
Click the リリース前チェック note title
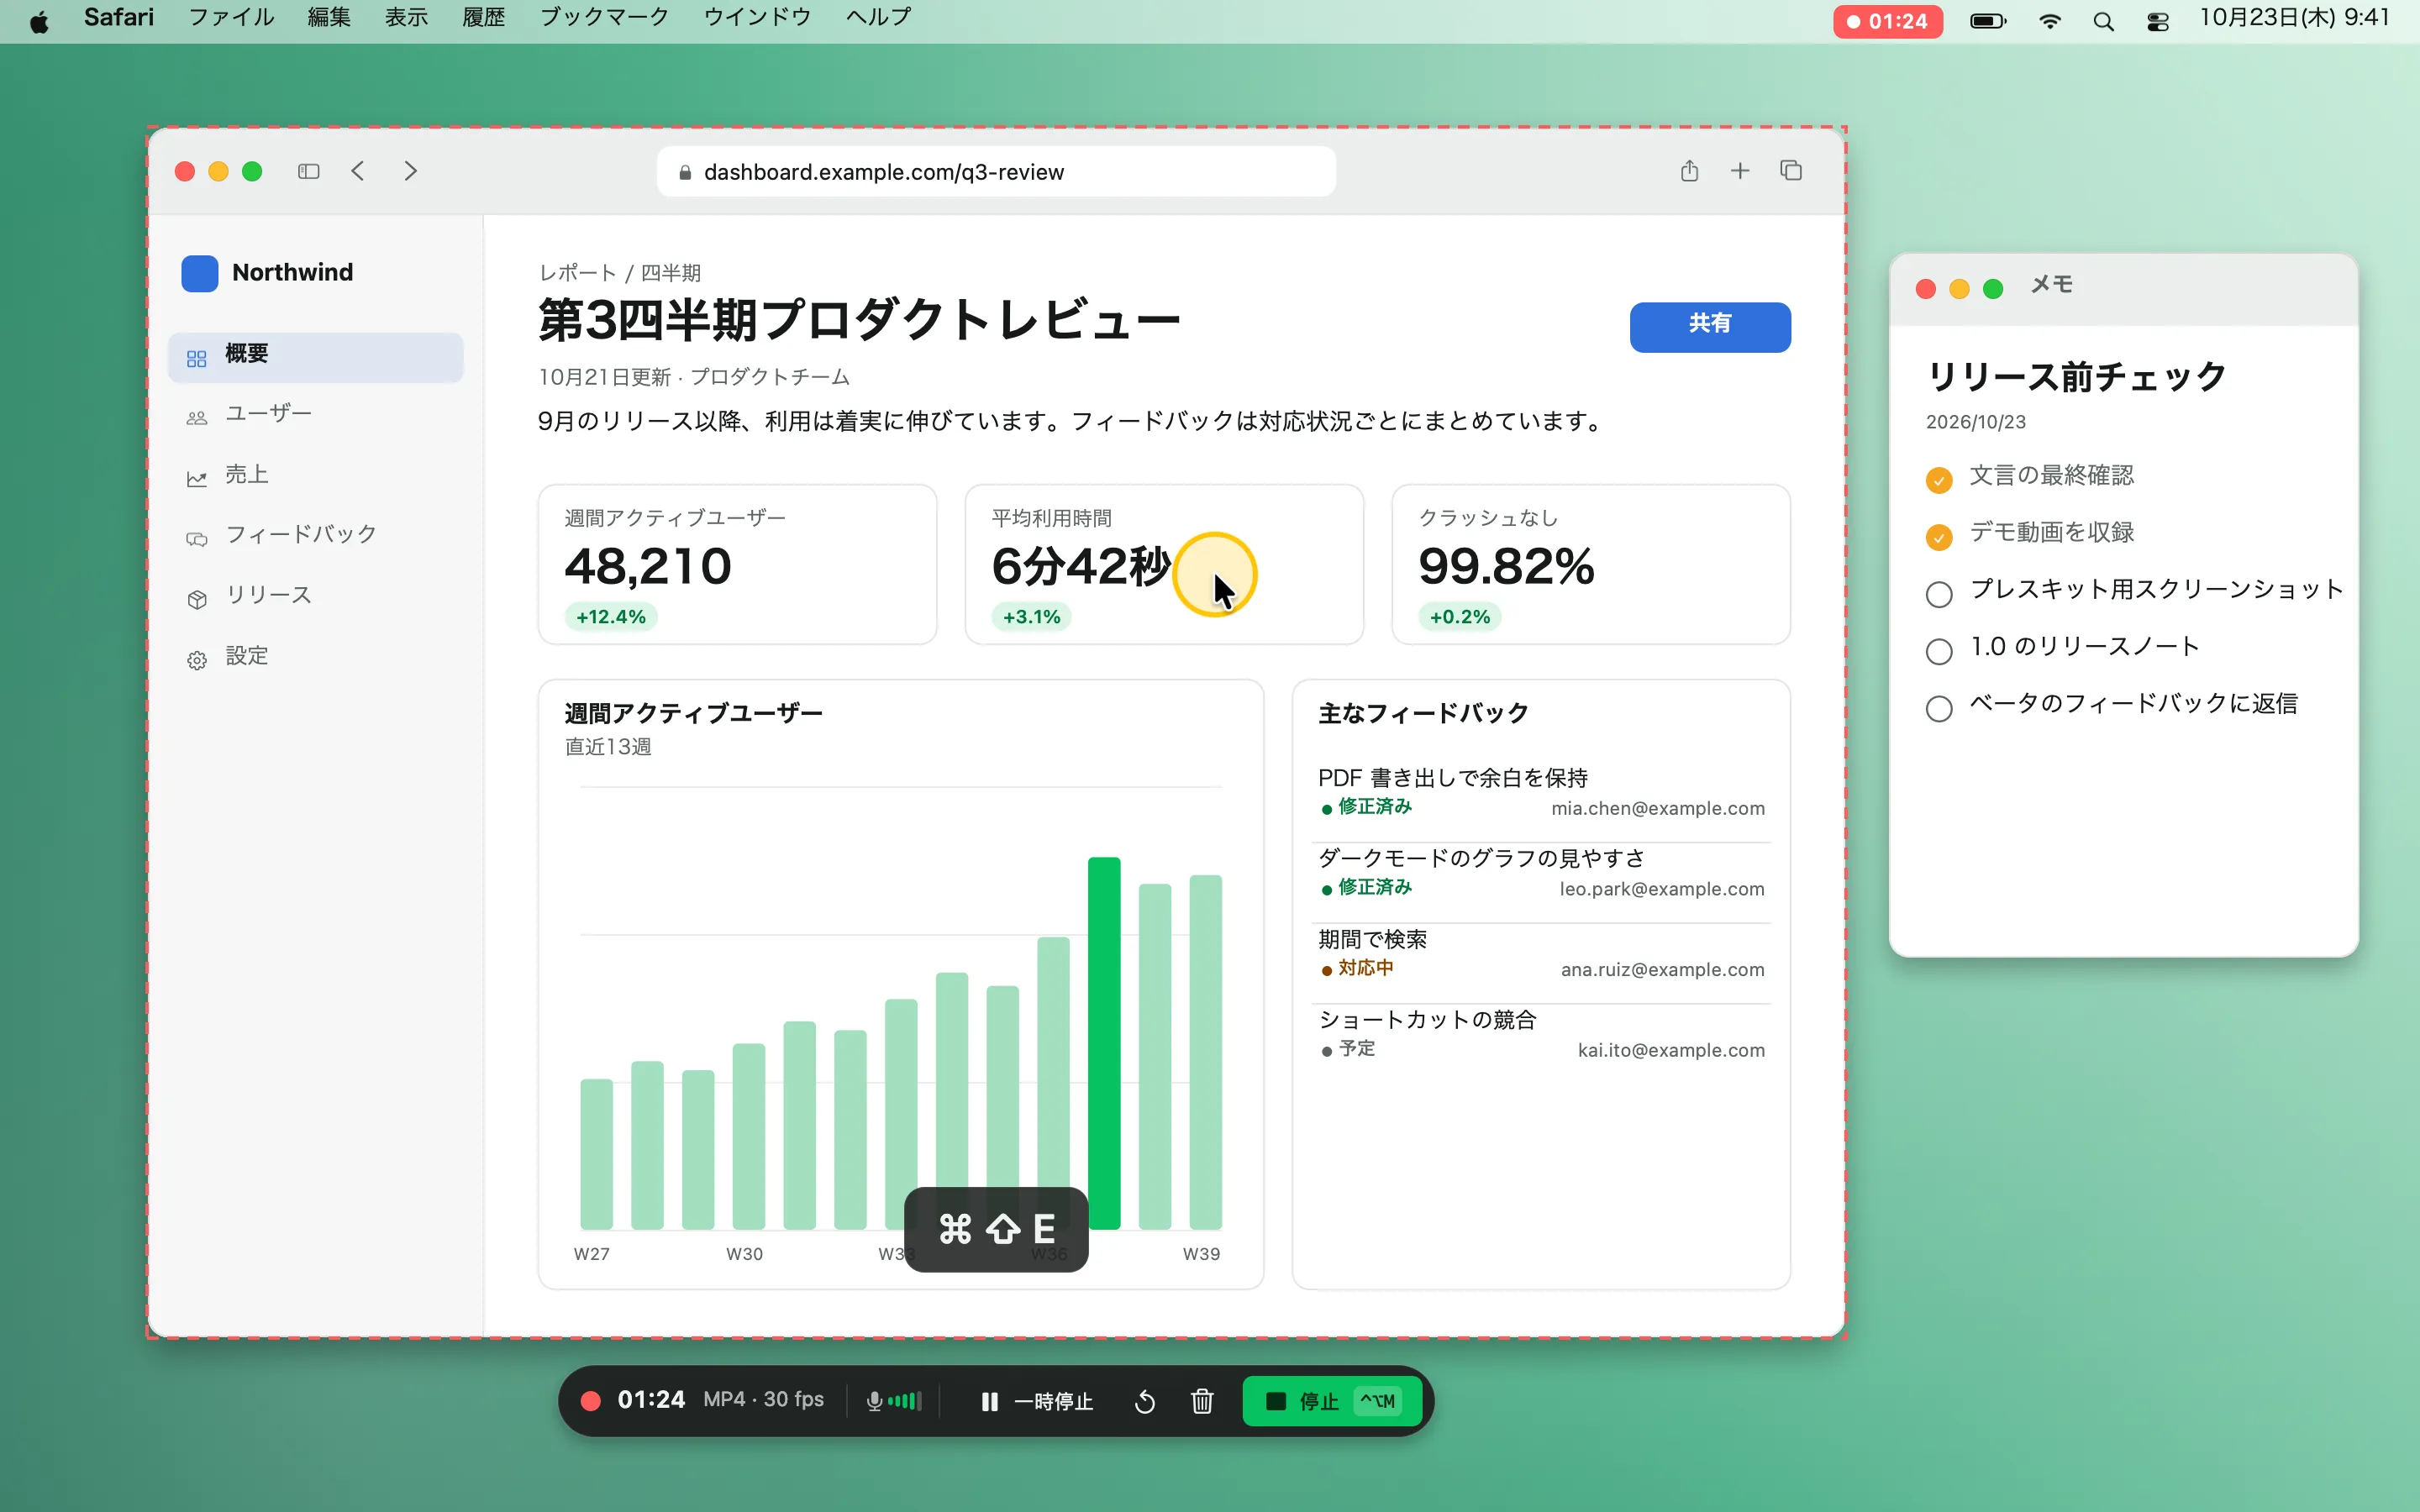2076,376
